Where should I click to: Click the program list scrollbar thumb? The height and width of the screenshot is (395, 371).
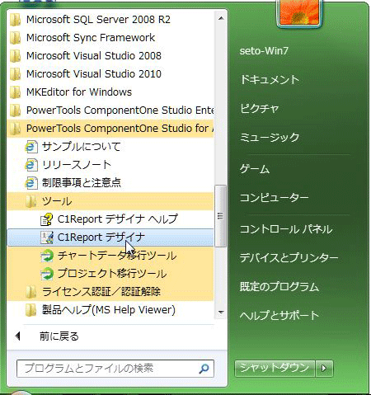pyautogui.click(x=220, y=216)
